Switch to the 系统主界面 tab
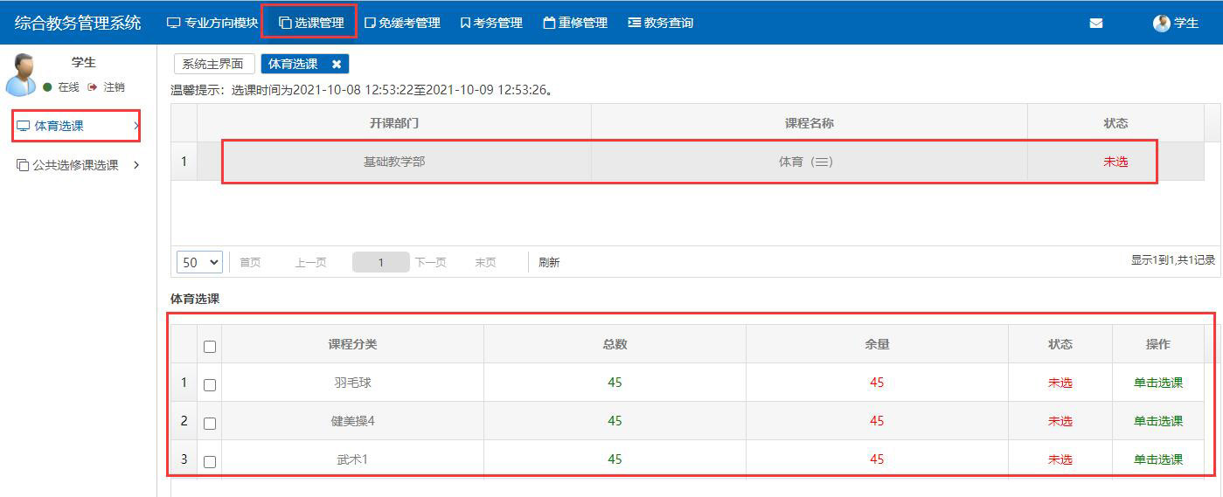The height and width of the screenshot is (497, 1223). 213,64
